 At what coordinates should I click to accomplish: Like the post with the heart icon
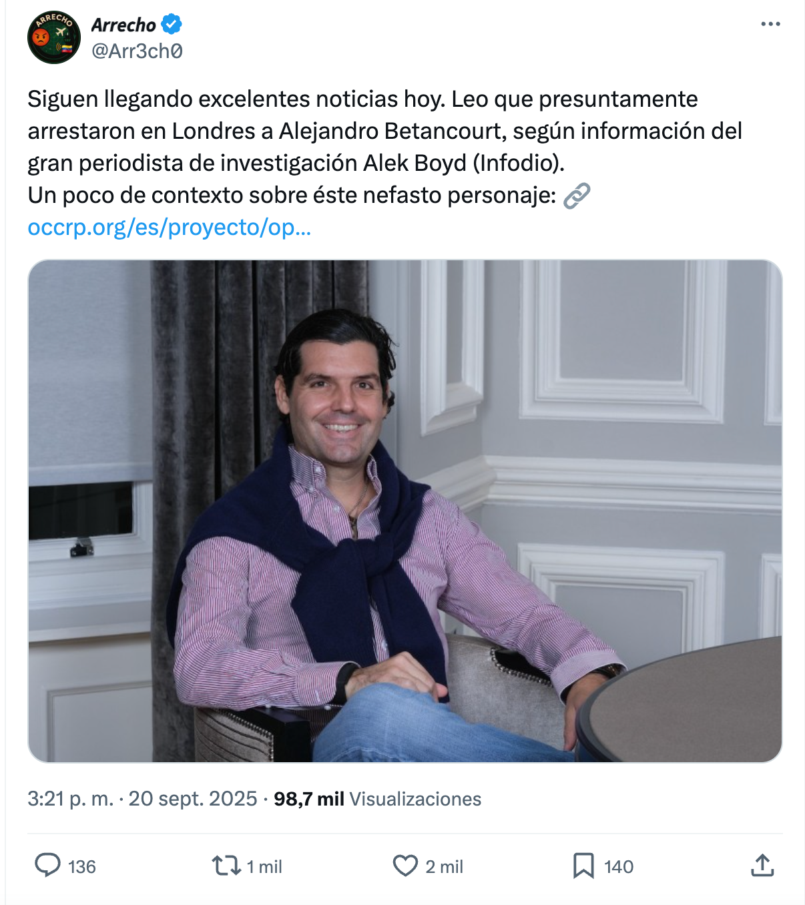pos(405,866)
